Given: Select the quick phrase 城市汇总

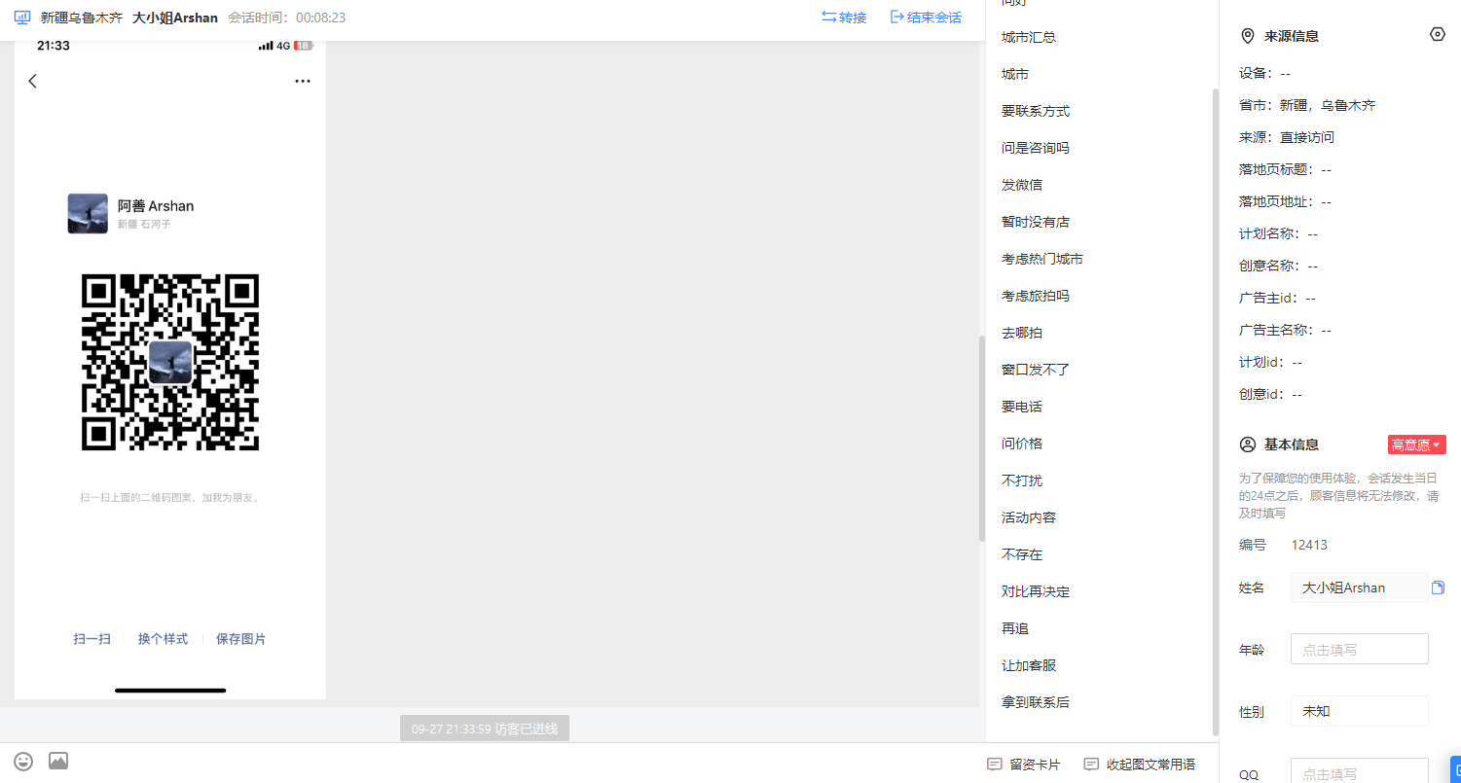Looking at the screenshot, I should pyautogui.click(x=1029, y=37).
